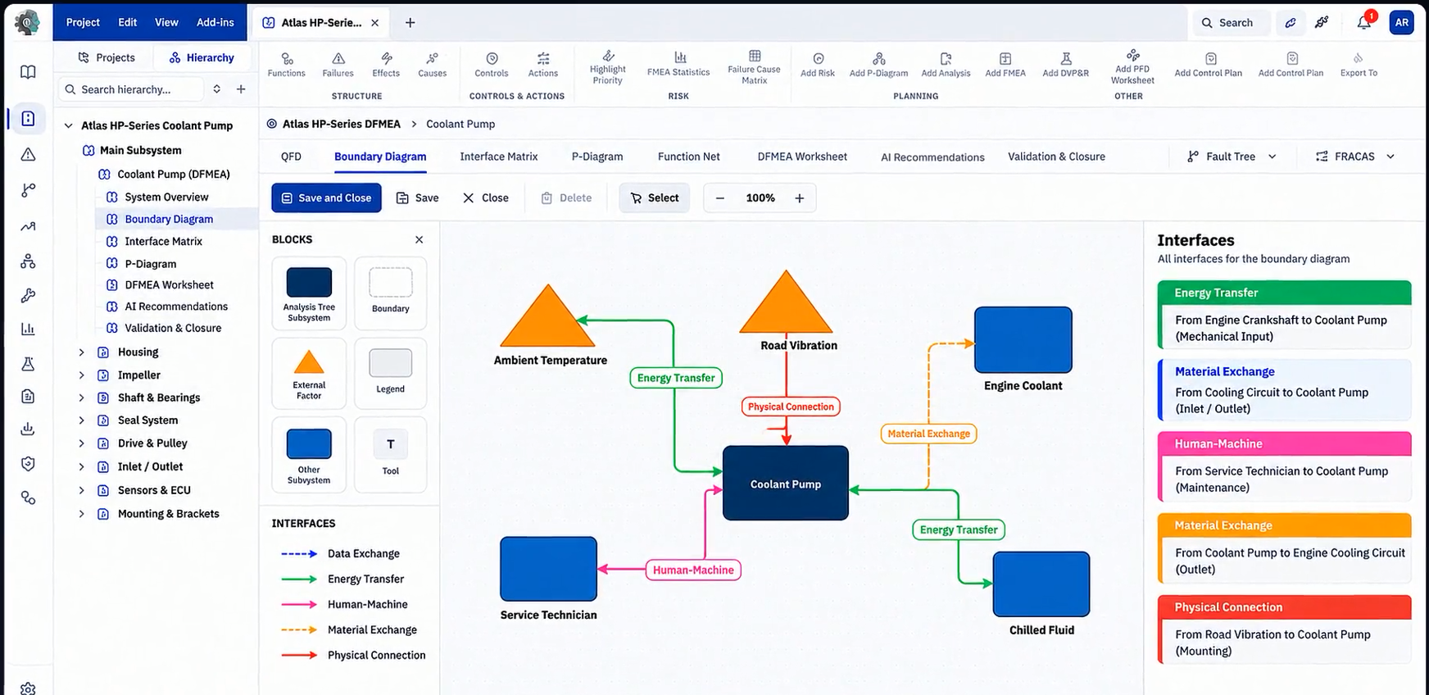Open FMEA Statistics
The width and height of the screenshot is (1429, 695).
pyautogui.click(x=678, y=64)
